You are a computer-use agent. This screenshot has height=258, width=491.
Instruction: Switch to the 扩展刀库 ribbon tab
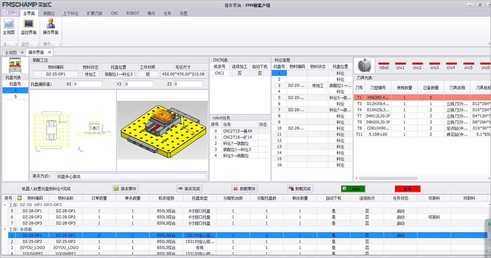95,13
